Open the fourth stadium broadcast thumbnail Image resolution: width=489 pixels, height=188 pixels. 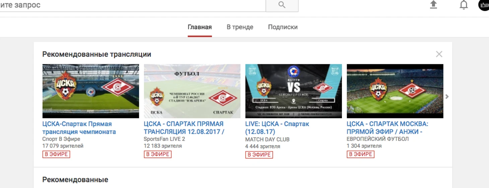[x=395, y=91]
